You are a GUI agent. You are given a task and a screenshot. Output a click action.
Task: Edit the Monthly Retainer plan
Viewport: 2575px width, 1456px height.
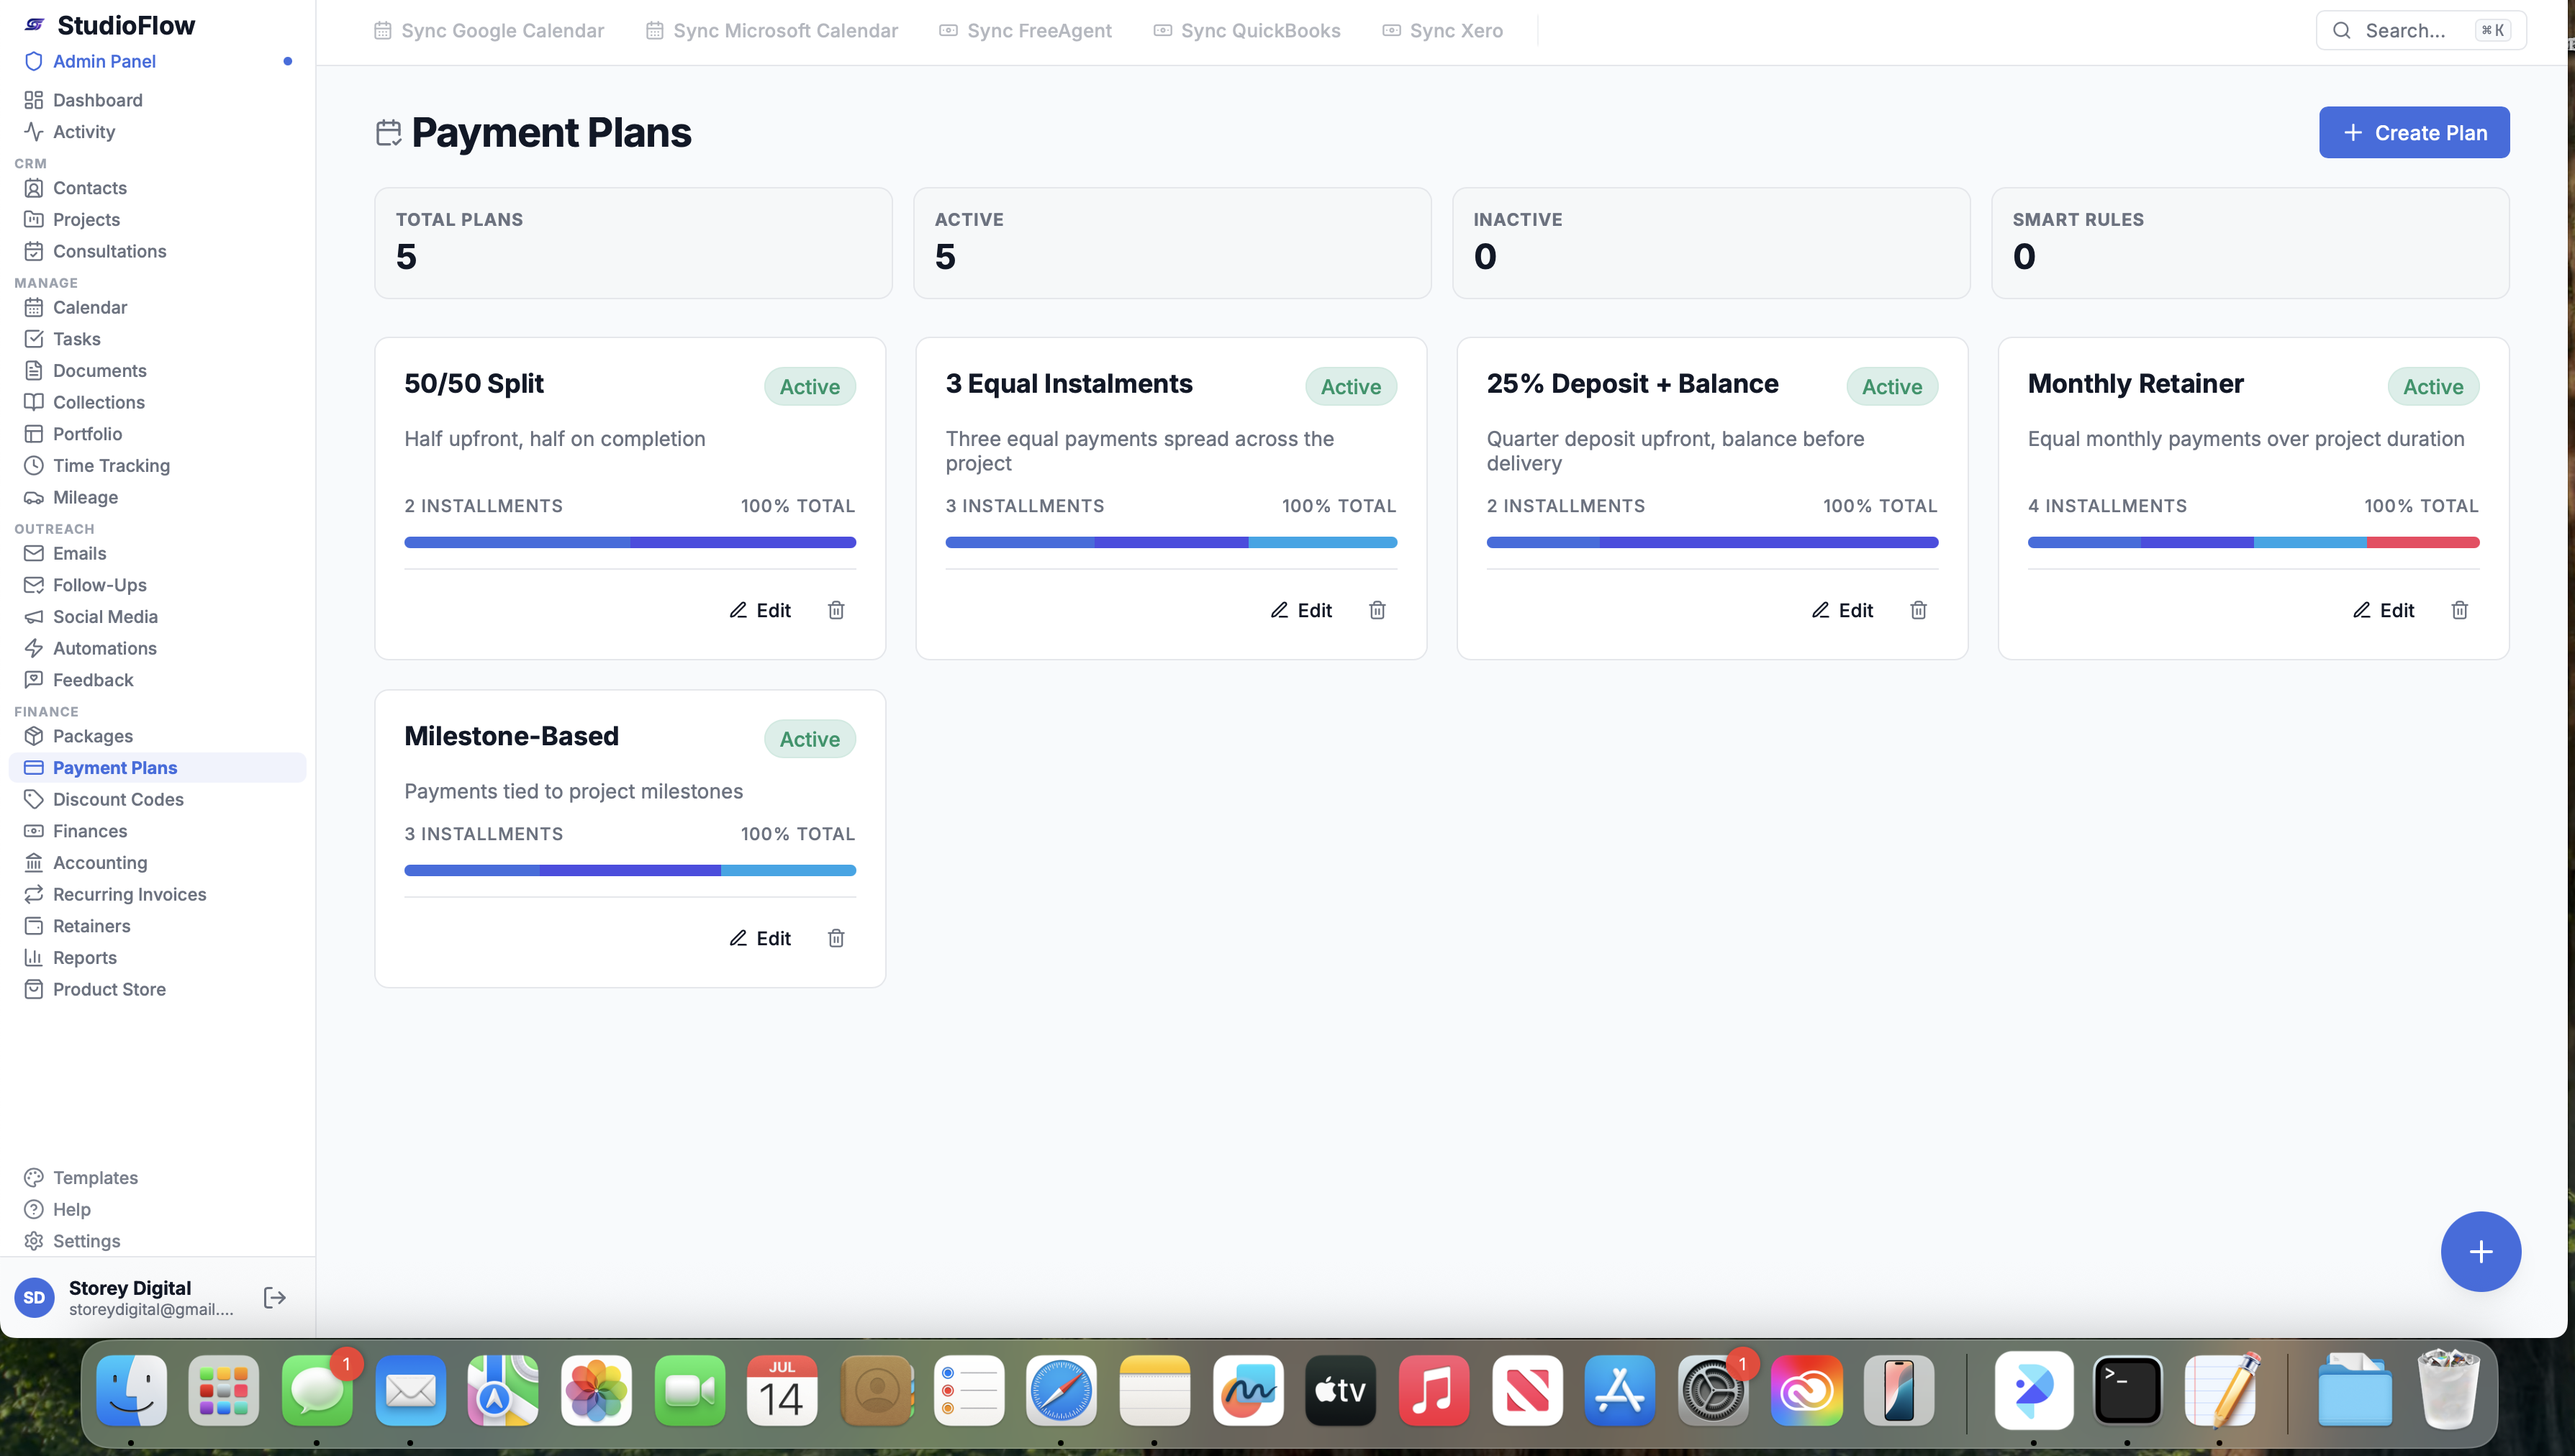pos(2384,610)
